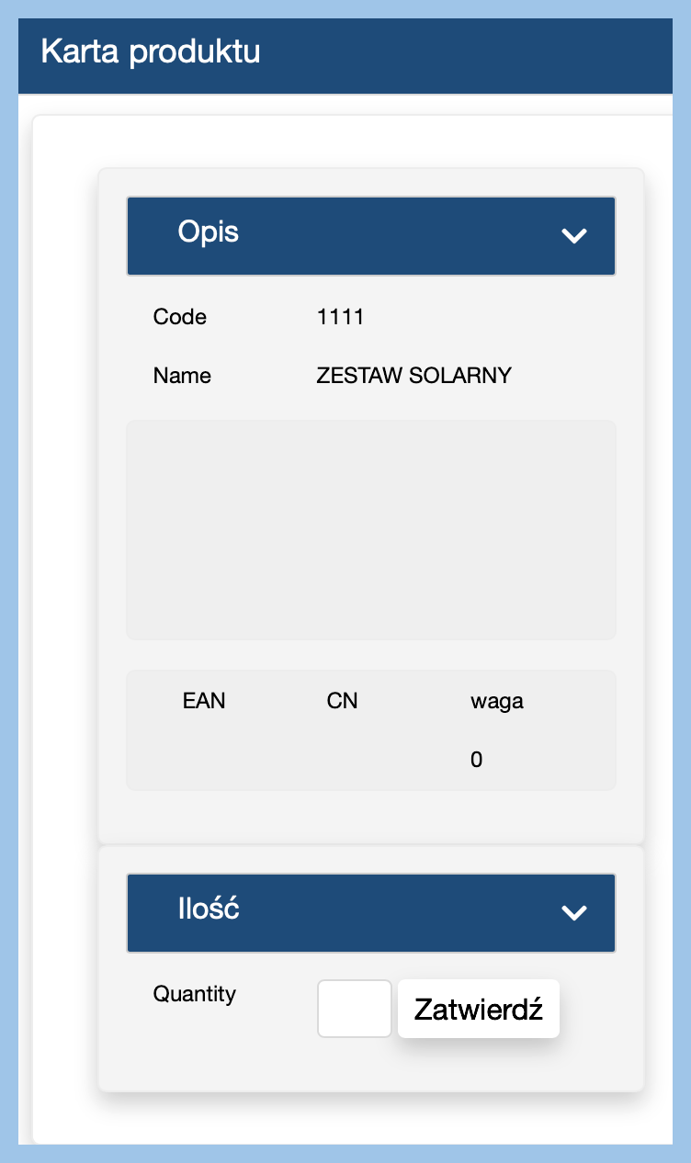Image resolution: width=691 pixels, height=1163 pixels.
Task: Click the EAN column header
Action: point(204,701)
